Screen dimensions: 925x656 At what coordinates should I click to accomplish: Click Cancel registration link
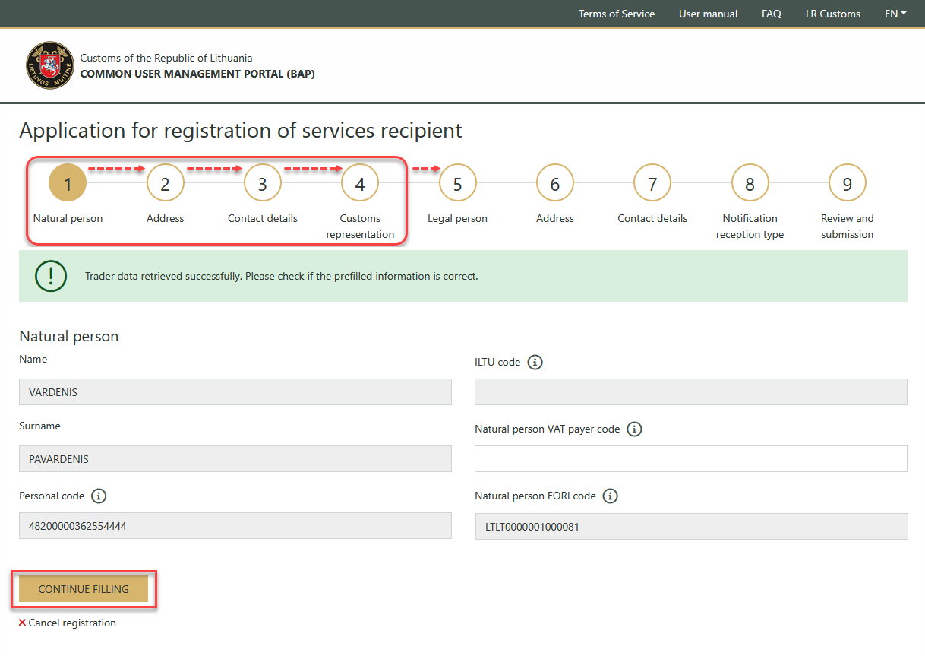pyautogui.click(x=72, y=623)
